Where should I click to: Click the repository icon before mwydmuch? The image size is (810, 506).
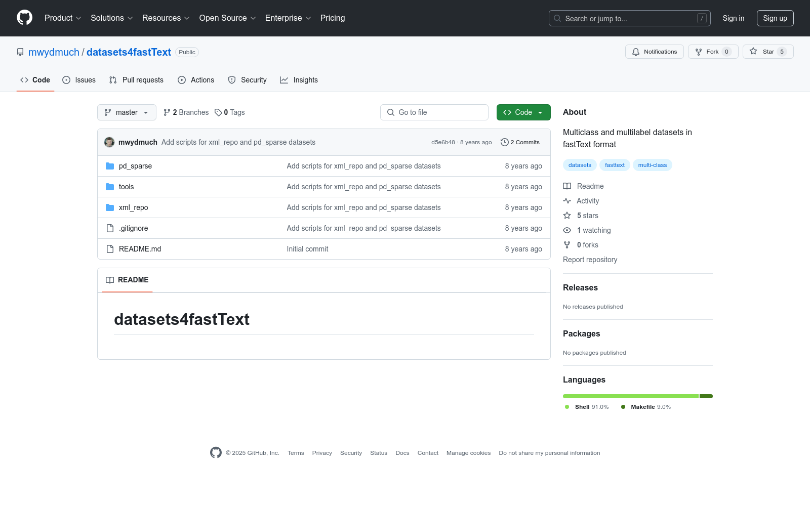coord(20,52)
